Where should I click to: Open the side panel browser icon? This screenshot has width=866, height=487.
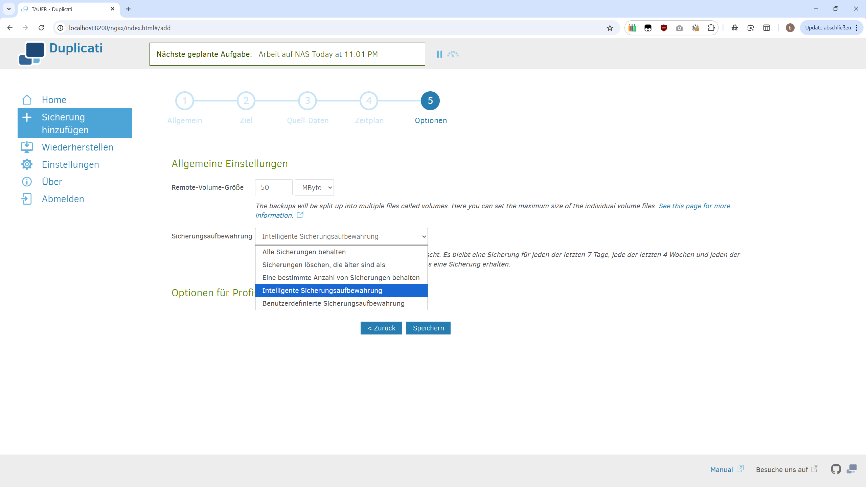coord(767,28)
